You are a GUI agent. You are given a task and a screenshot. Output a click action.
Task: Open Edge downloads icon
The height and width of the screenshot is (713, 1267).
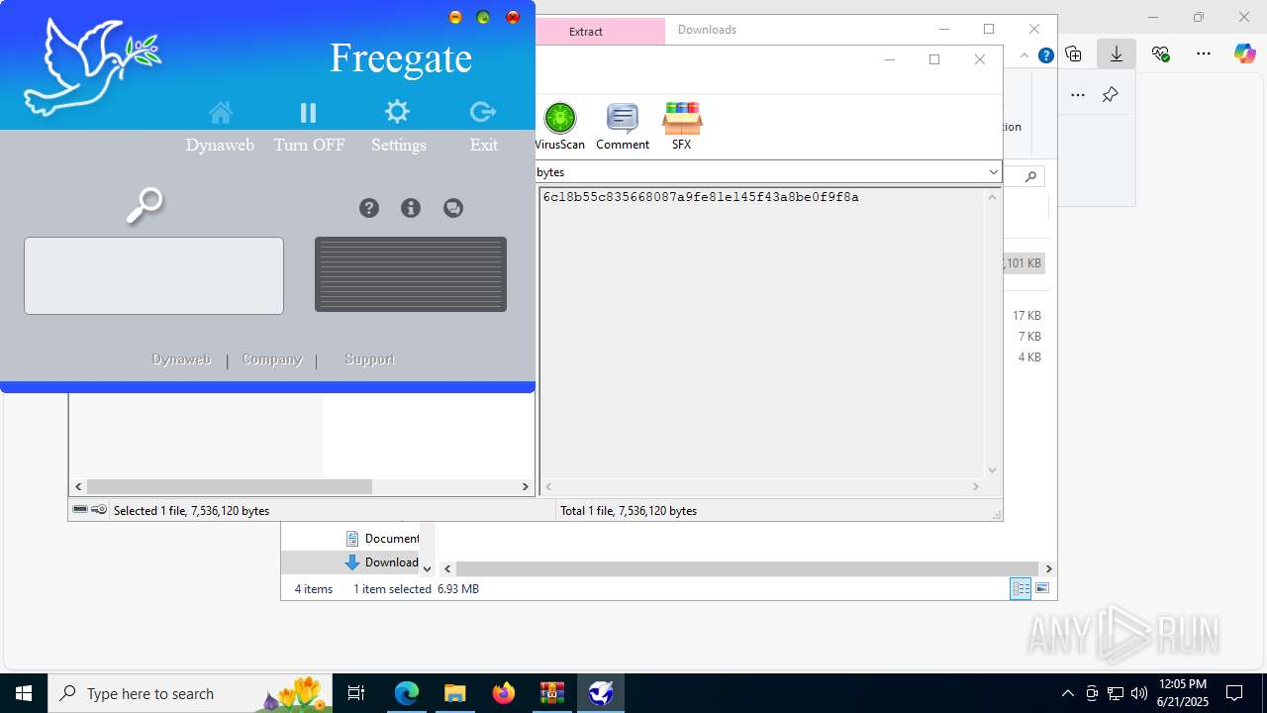coord(1117,53)
